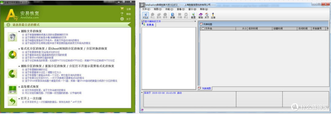Click the deleted partition recovery icon

tap(12, 73)
